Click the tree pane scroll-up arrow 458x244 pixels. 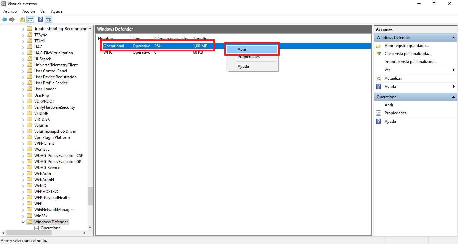tap(90, 29)
